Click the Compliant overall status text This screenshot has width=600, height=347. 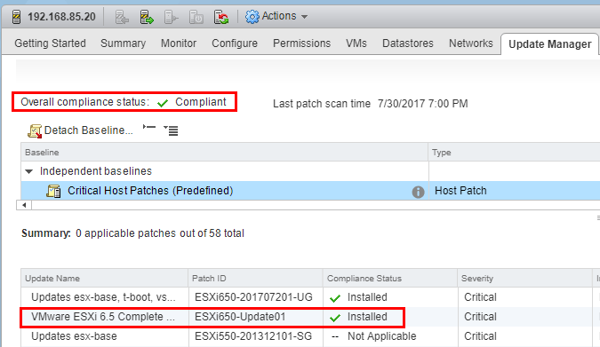201,102
